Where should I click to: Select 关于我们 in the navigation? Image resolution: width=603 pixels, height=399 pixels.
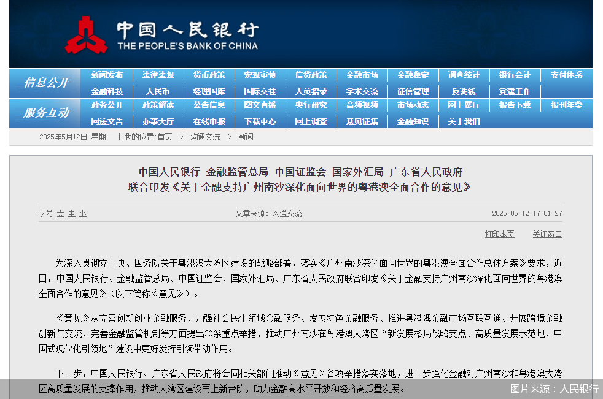[464, 121]
